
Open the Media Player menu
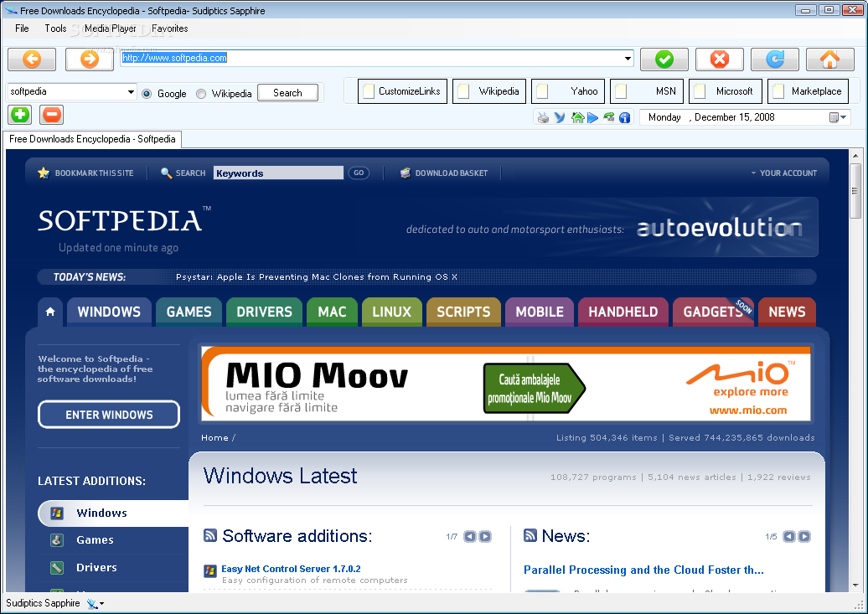point(110,28)
